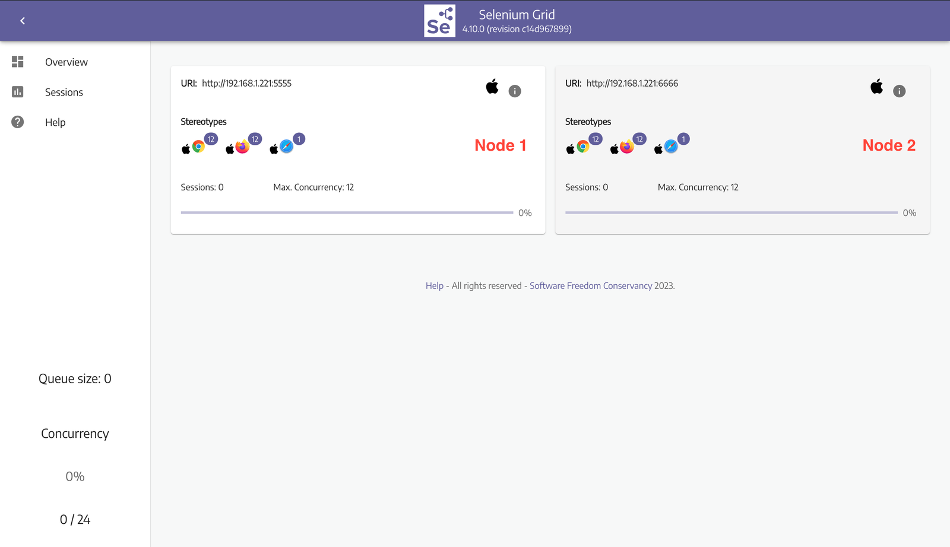Open the Software Freedom Conservancy link
Viewport: 950px width, 547px height.
coord(590,286)
